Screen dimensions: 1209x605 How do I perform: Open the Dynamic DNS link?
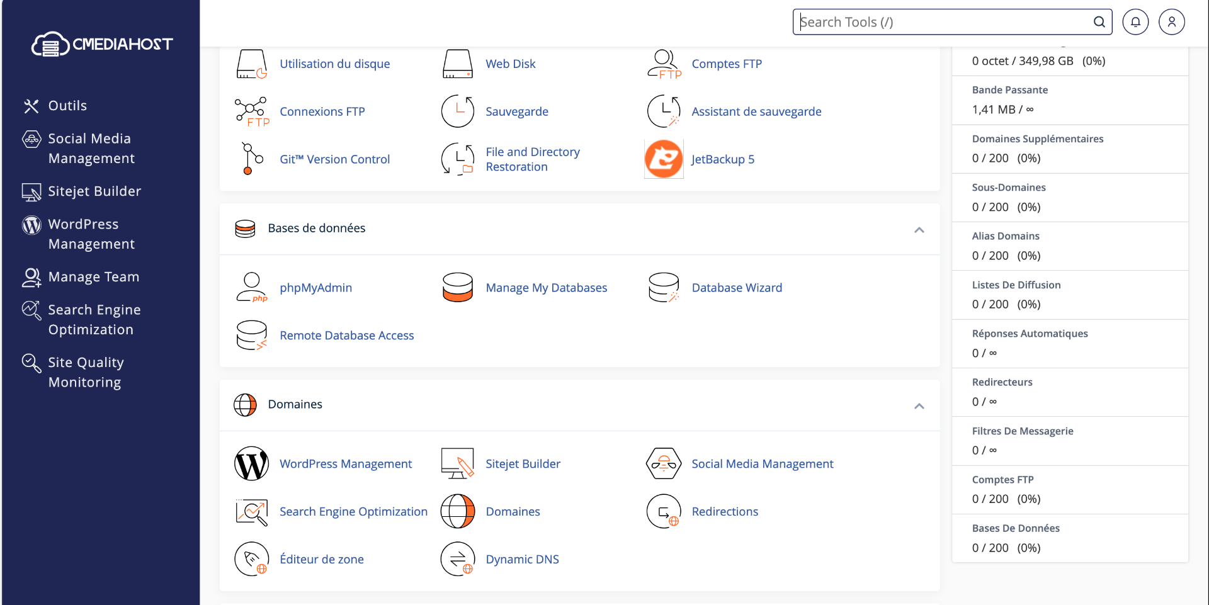point(523,559)
